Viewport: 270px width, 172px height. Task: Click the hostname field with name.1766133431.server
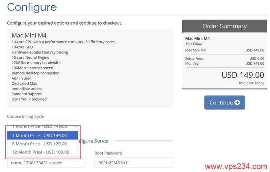pos(46,163)
